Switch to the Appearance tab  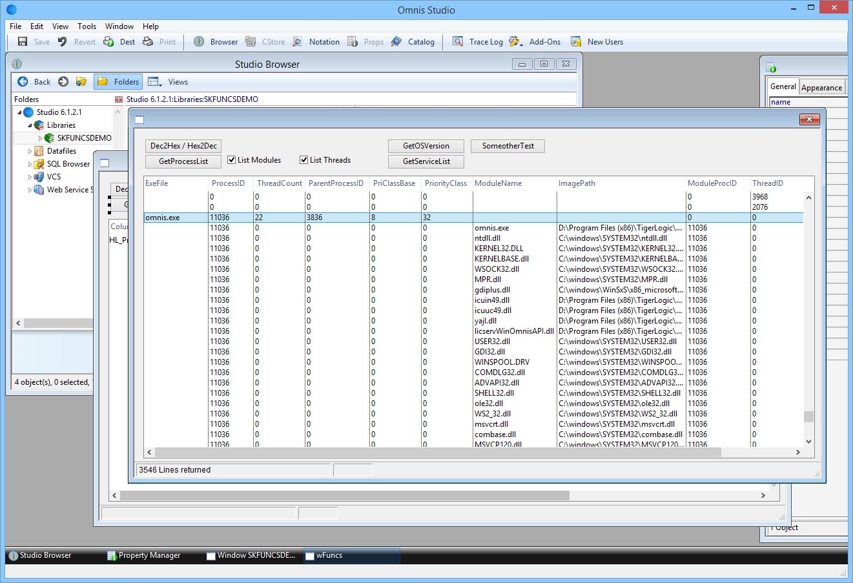tap(821, 88)
